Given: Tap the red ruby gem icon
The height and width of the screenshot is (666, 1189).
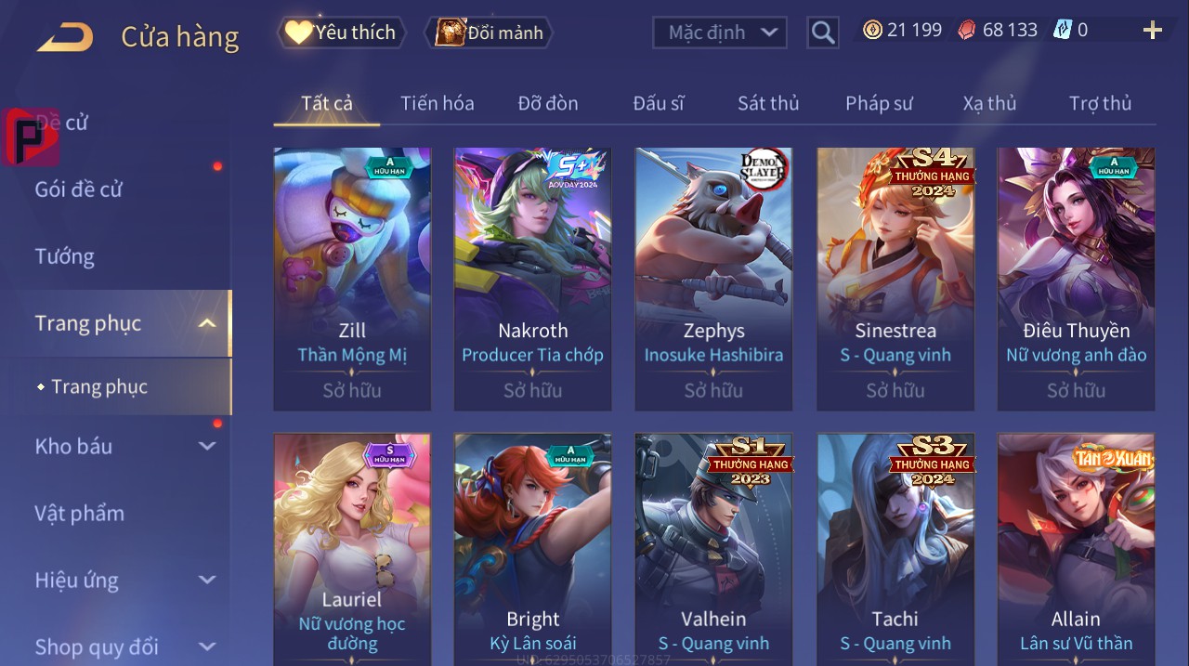Looking at the screenshot, I should point(968,30).
